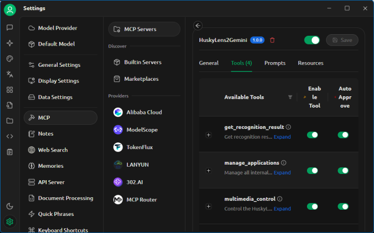
Task: Click Expand link under multimedia_control description
Action: point(282,209)
